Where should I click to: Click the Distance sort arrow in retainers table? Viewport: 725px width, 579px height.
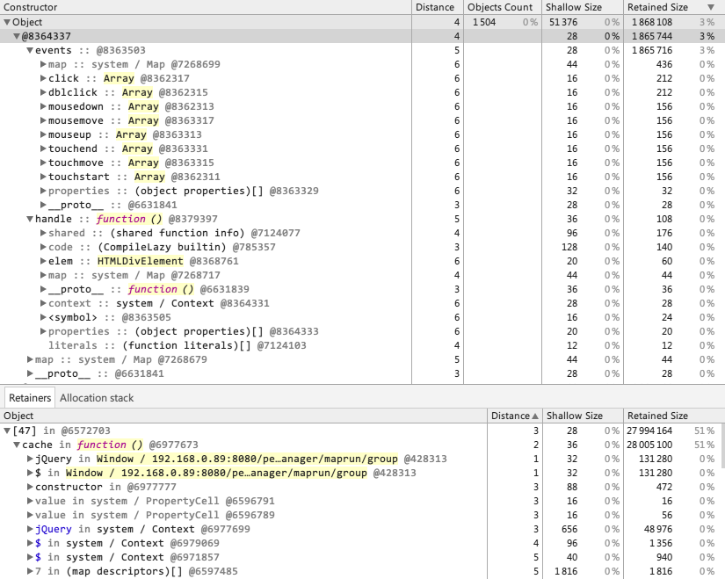[x=534, y=416]
